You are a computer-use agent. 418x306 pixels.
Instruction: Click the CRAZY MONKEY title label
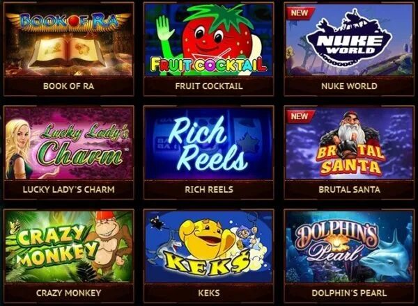(x=68, y=293)
